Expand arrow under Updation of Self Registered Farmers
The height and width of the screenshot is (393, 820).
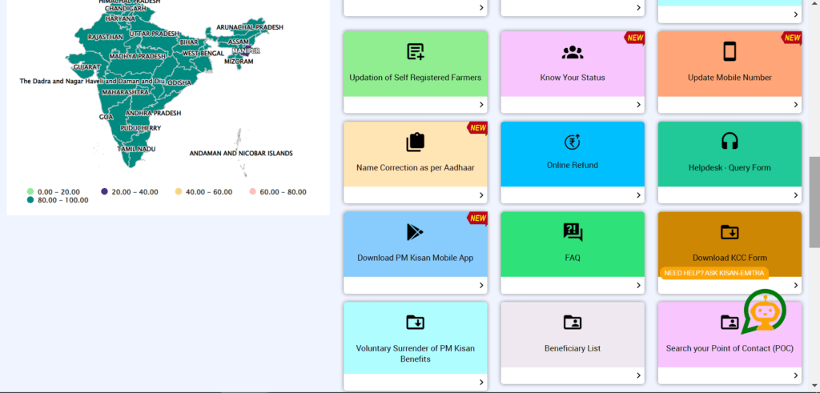[481, 105]
